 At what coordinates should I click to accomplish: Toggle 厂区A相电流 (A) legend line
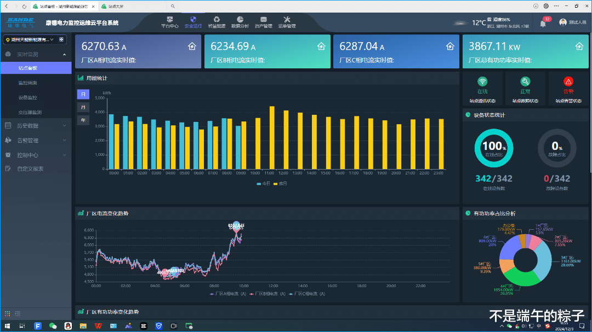(x=227, y=294)
